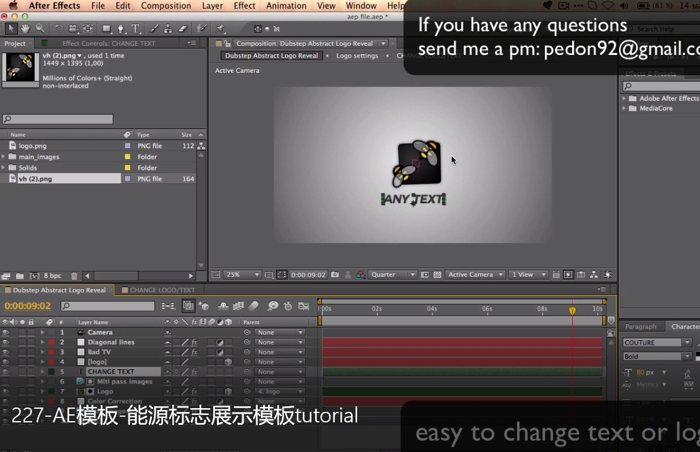Select the Clone Stamp tool
The height and width of the screenshot is (452, 700).
(168, 28)
